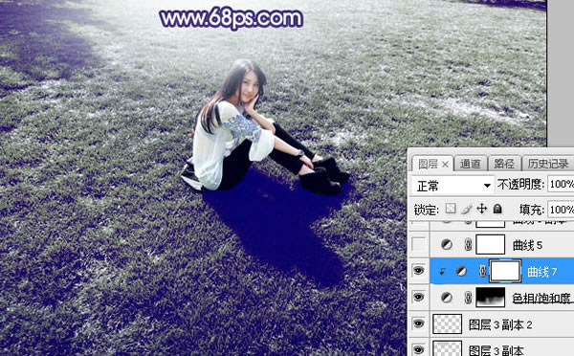Click the 曲线 5 adjustment icon
Screen dimensions: 574x356
[446, 245]
